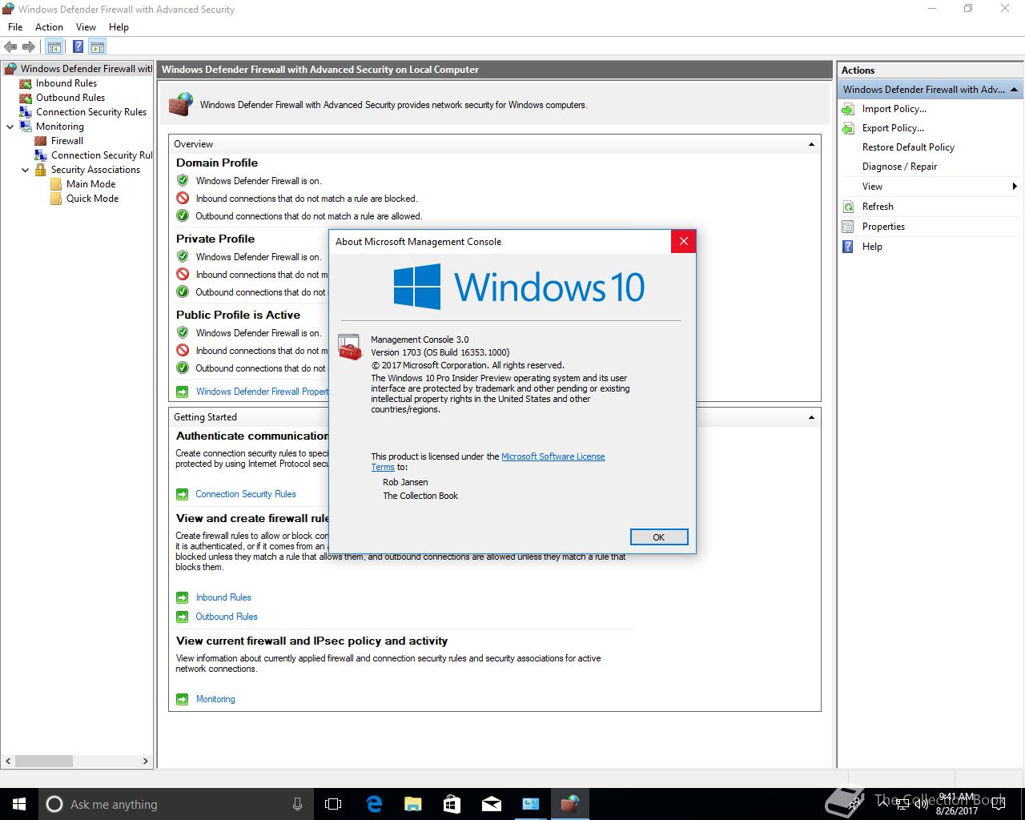Click the Properties icon in Actions
The image size is (1025, 820).
click(848, 227)
